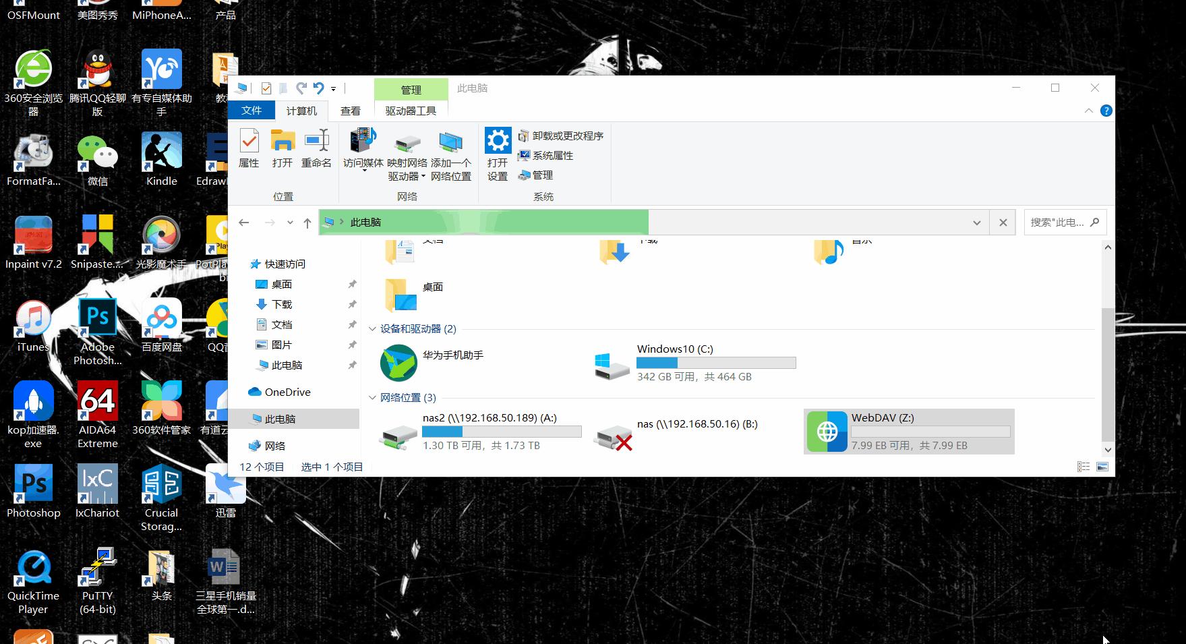Click the Windows10 (C:) usage bar

716,362
